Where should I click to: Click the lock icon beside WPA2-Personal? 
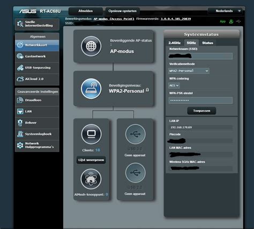tap(147, 90)
